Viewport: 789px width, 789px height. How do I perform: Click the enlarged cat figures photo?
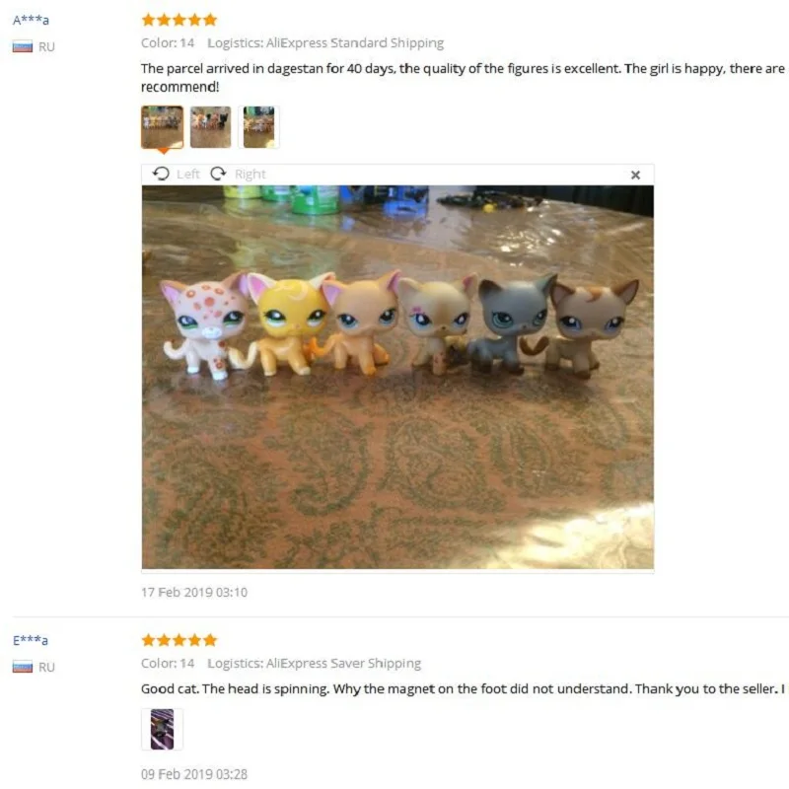[397, 377]
